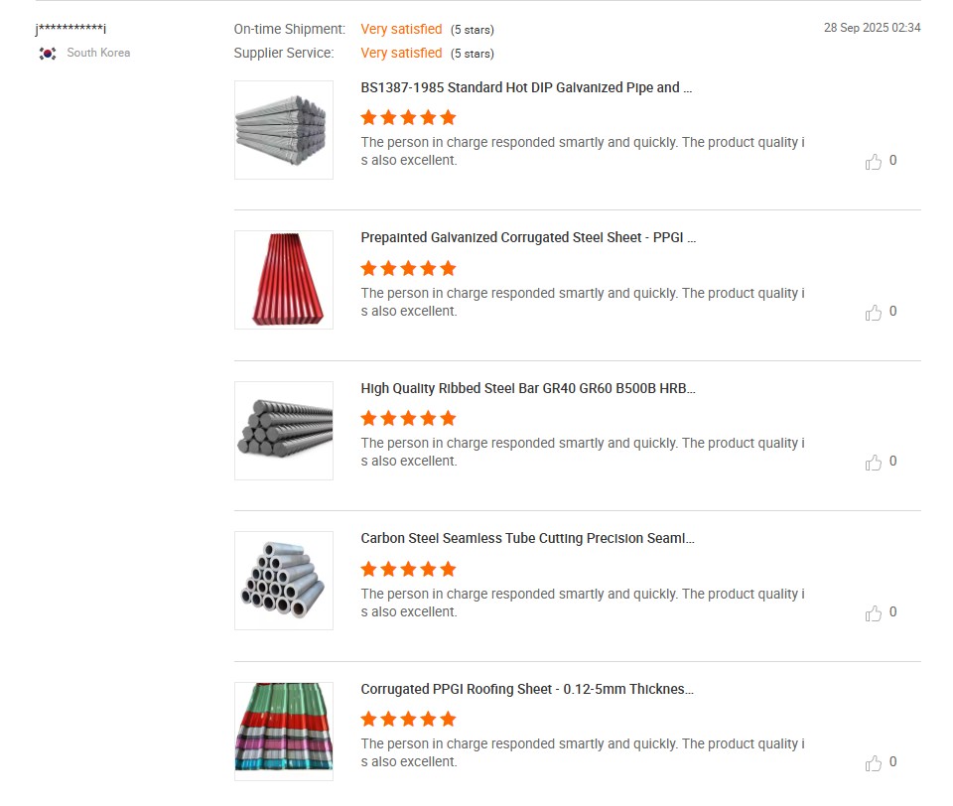The width and height of the screenshot is (953, 806).
Task: Visit Corrugated PPGI Roofing Sheet product page
Action: pos(527,689)
